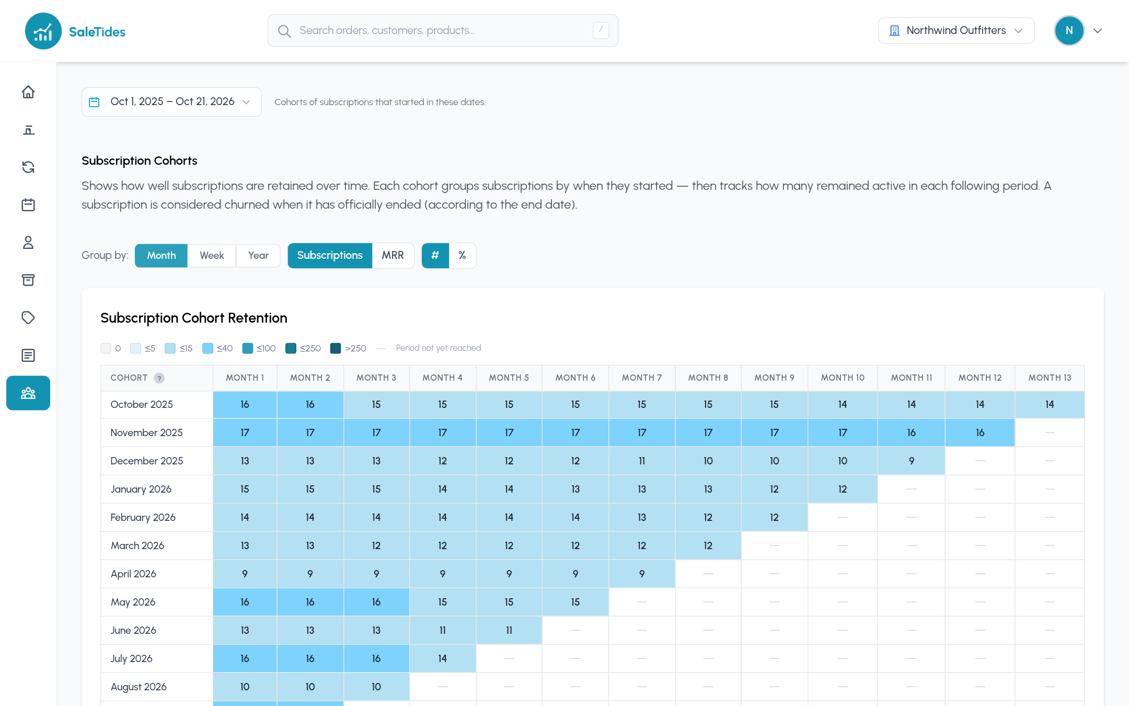This screenshot has height=706, width=1129.
Task: Click July 2026 Month 4 cell with 14
Action: (442, 659)
